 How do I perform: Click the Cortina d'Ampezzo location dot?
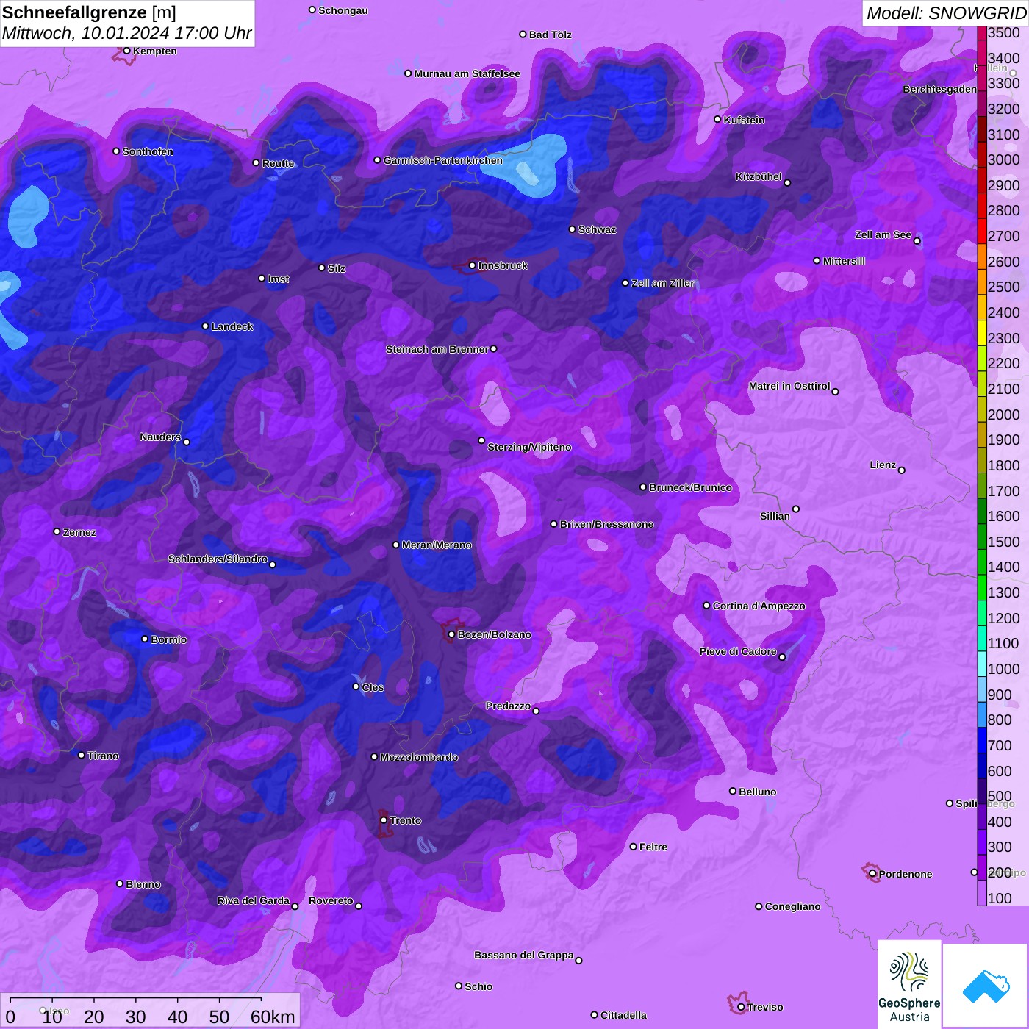coord(706,606)
